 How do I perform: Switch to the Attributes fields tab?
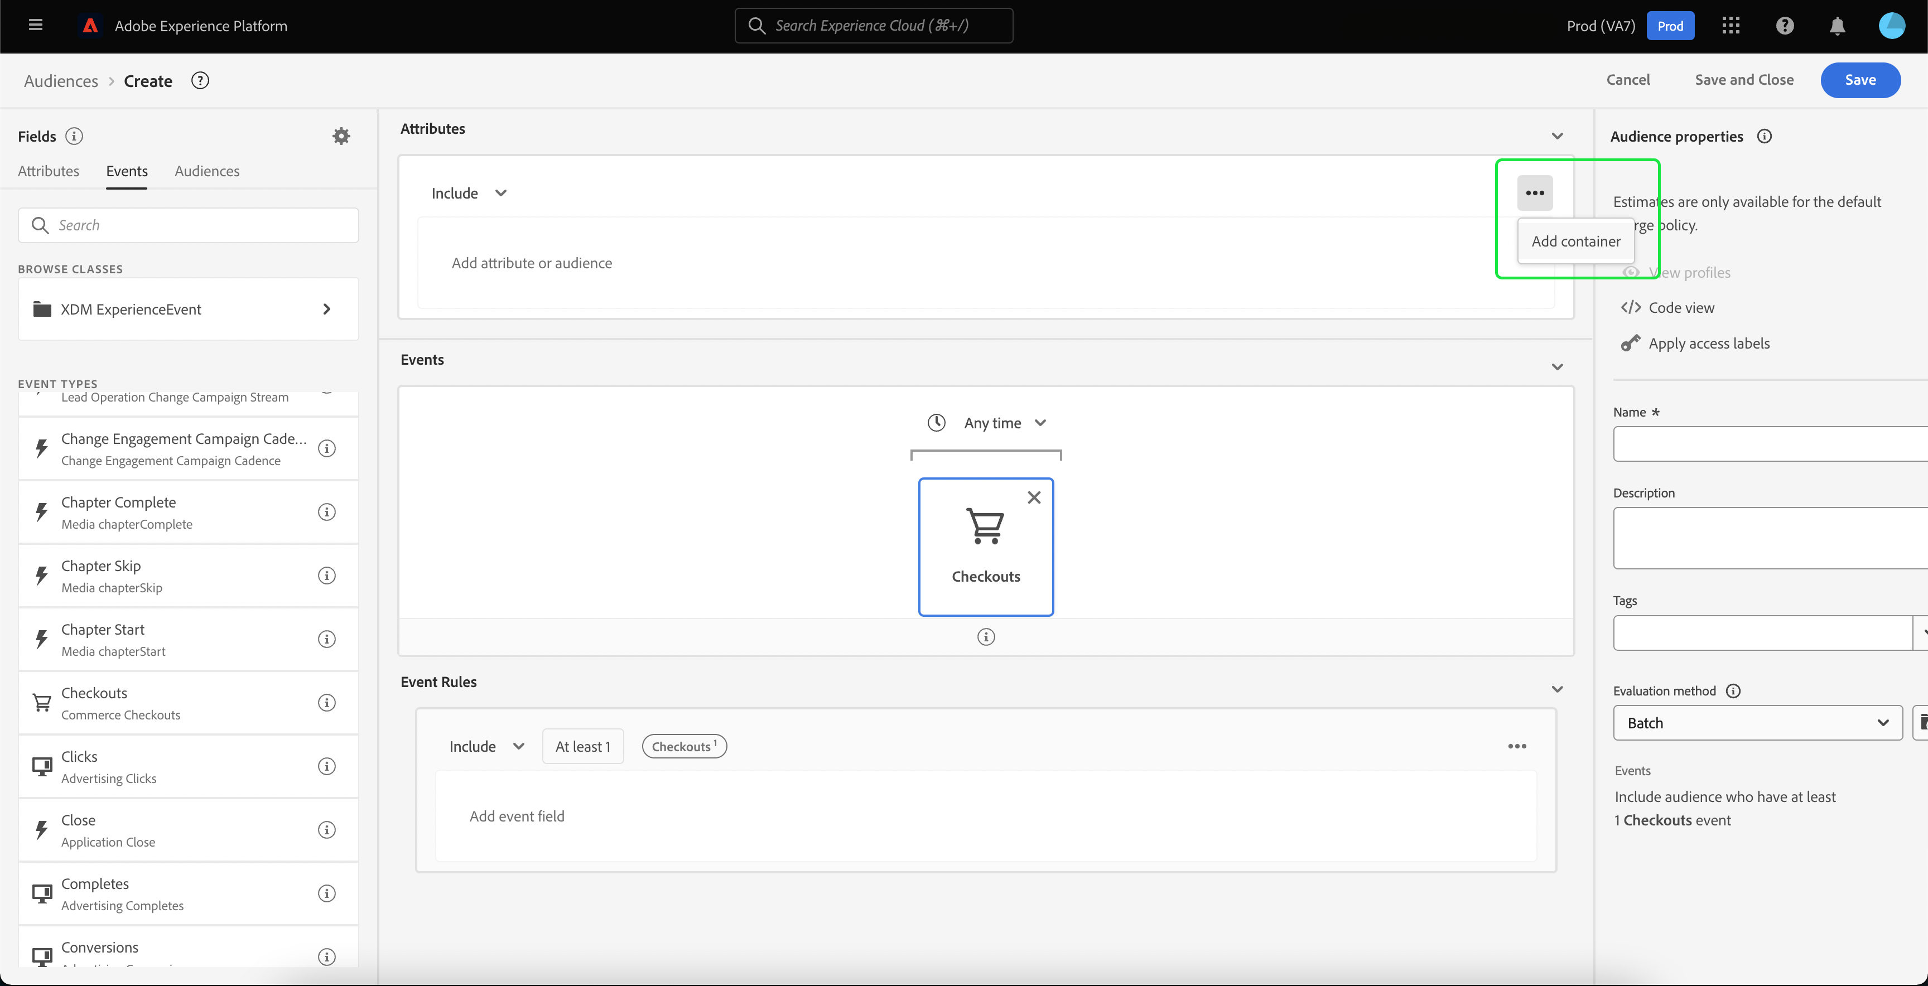(x=49, y=171)
